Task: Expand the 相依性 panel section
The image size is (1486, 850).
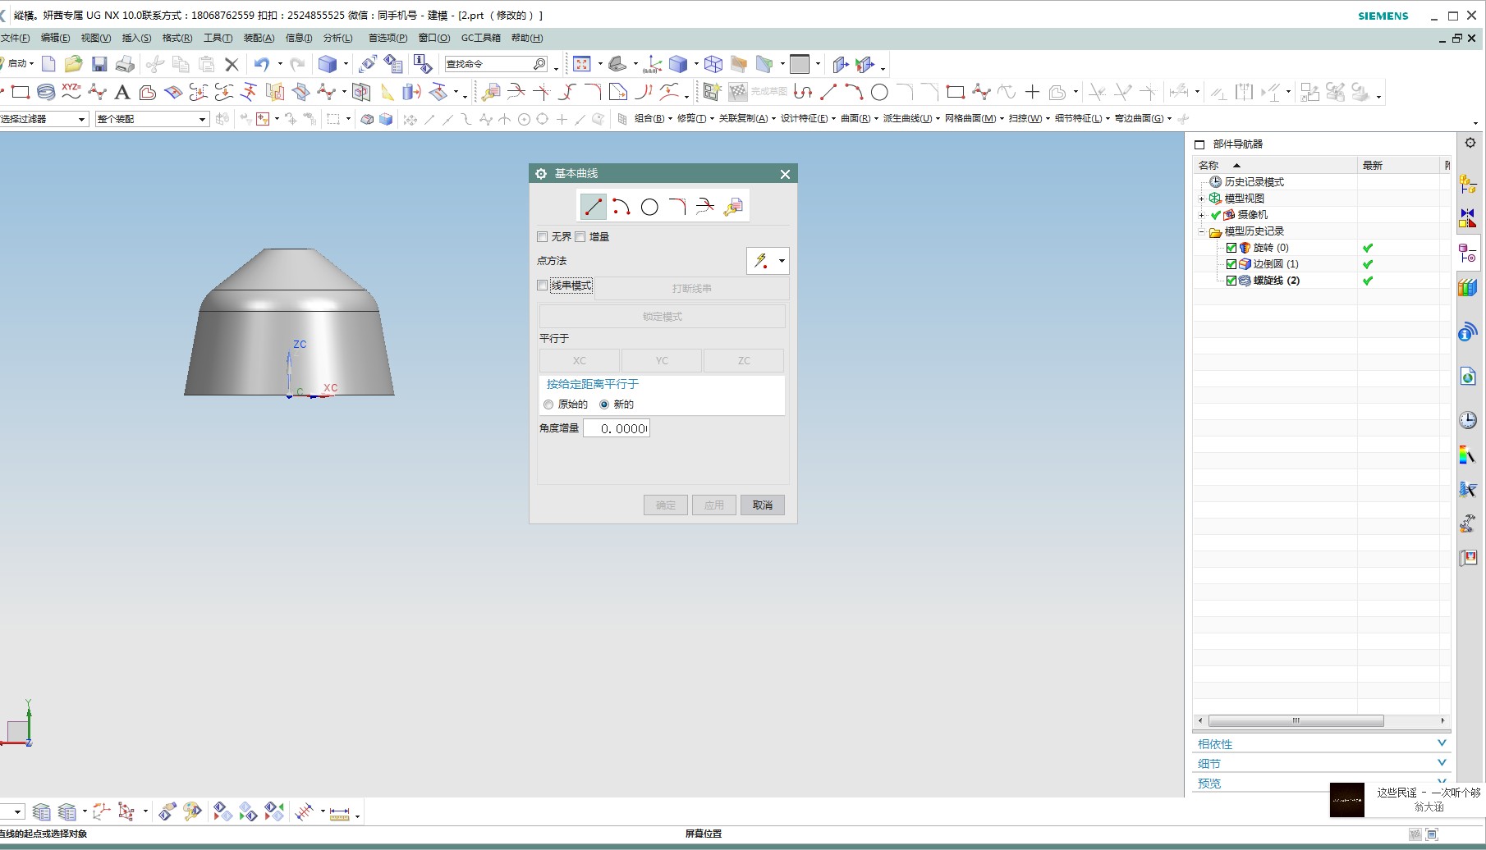Action: coord(1322,743)
